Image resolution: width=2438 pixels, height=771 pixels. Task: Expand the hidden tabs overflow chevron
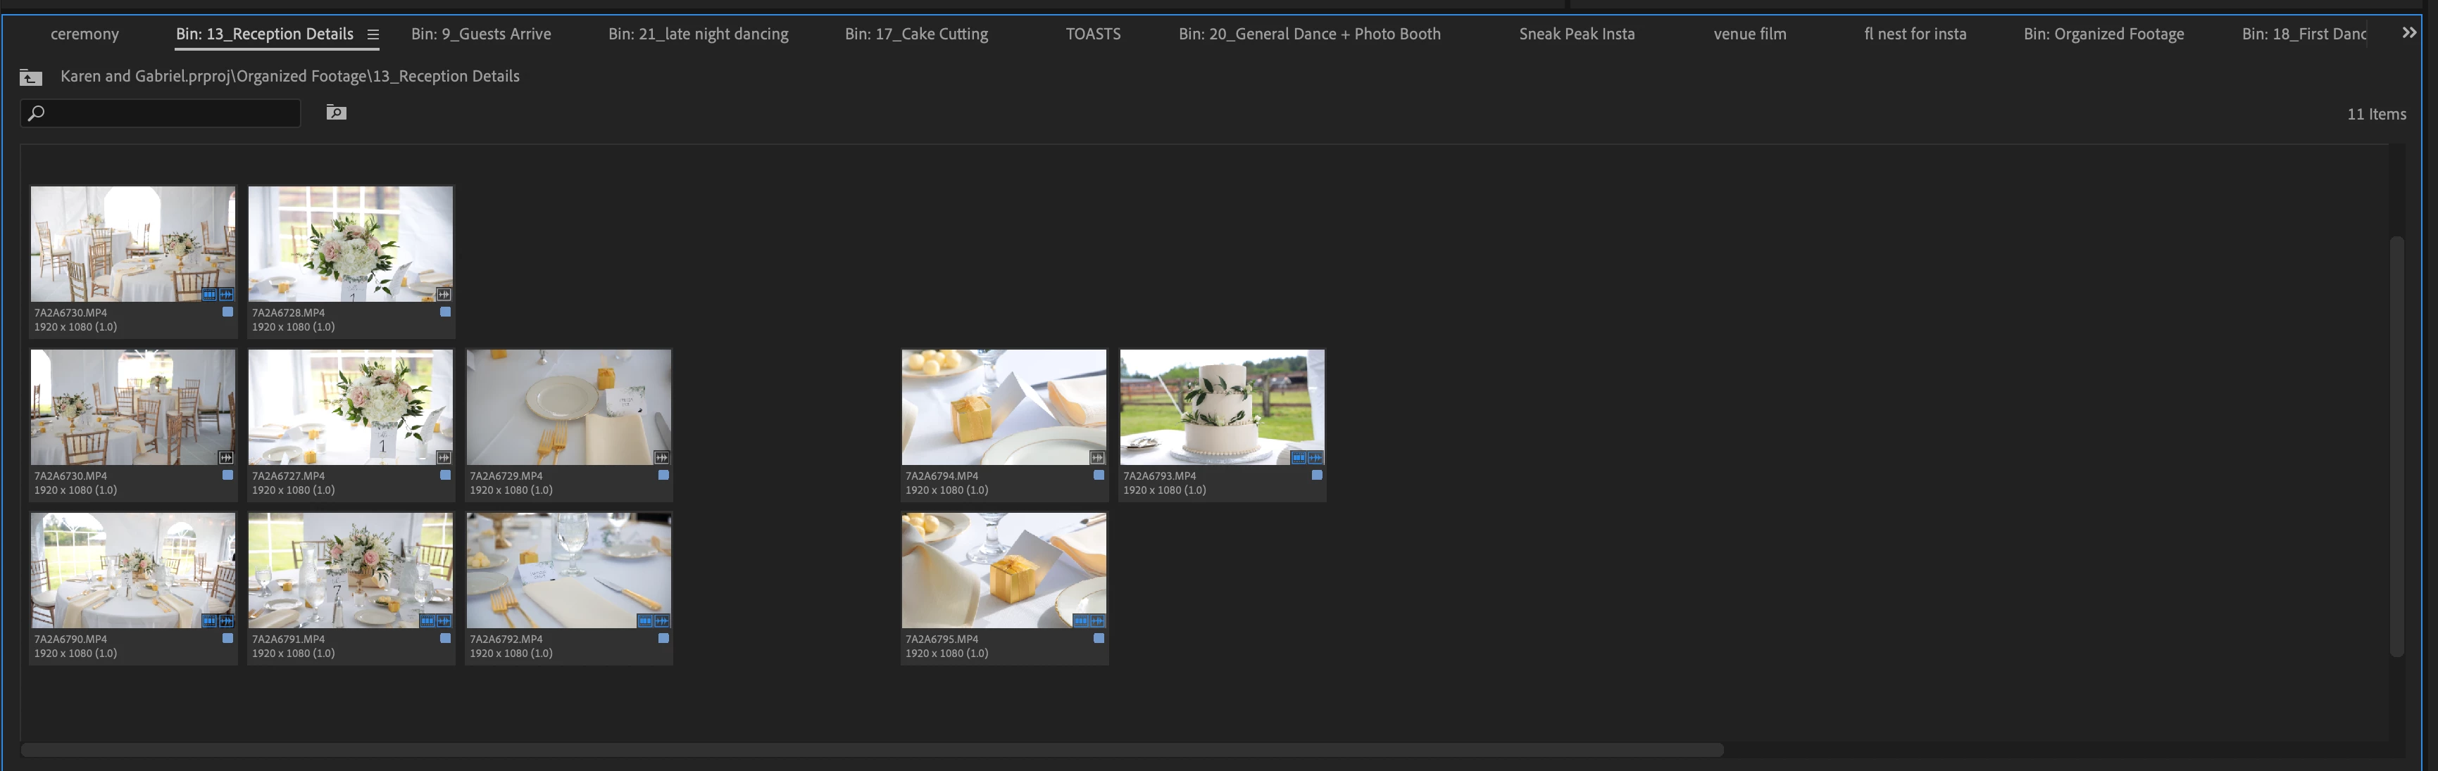[x=2408, y=33]
